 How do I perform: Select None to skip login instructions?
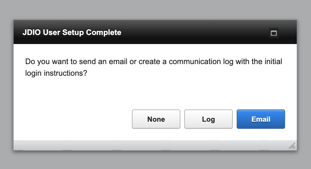point(156,119)
